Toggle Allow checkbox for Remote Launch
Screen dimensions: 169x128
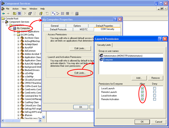point(142,92)
